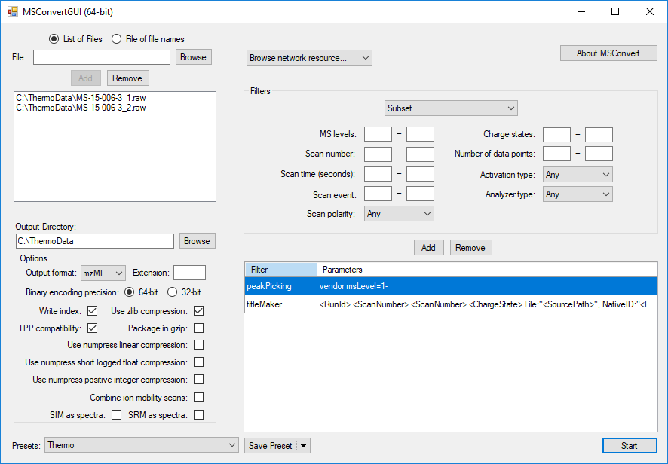
Task: Enable Package in gzip checkbox
Action: (x=198, y=328)
